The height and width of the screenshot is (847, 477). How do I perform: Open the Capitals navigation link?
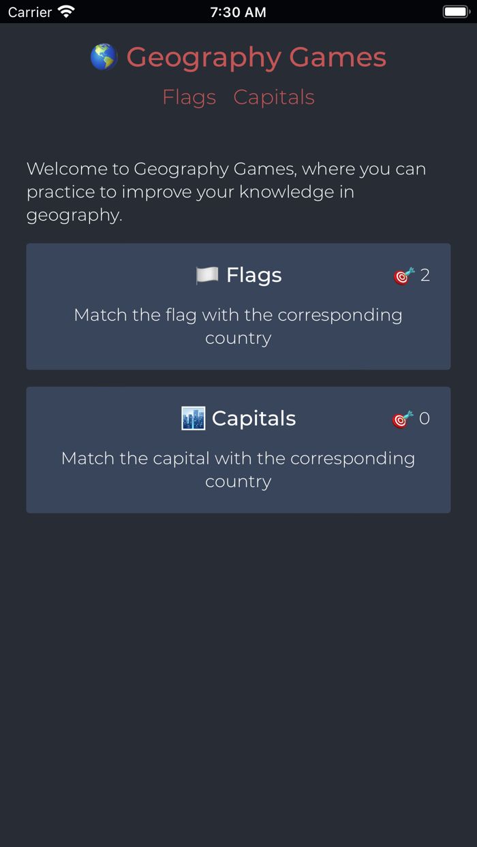click(274, 97)
